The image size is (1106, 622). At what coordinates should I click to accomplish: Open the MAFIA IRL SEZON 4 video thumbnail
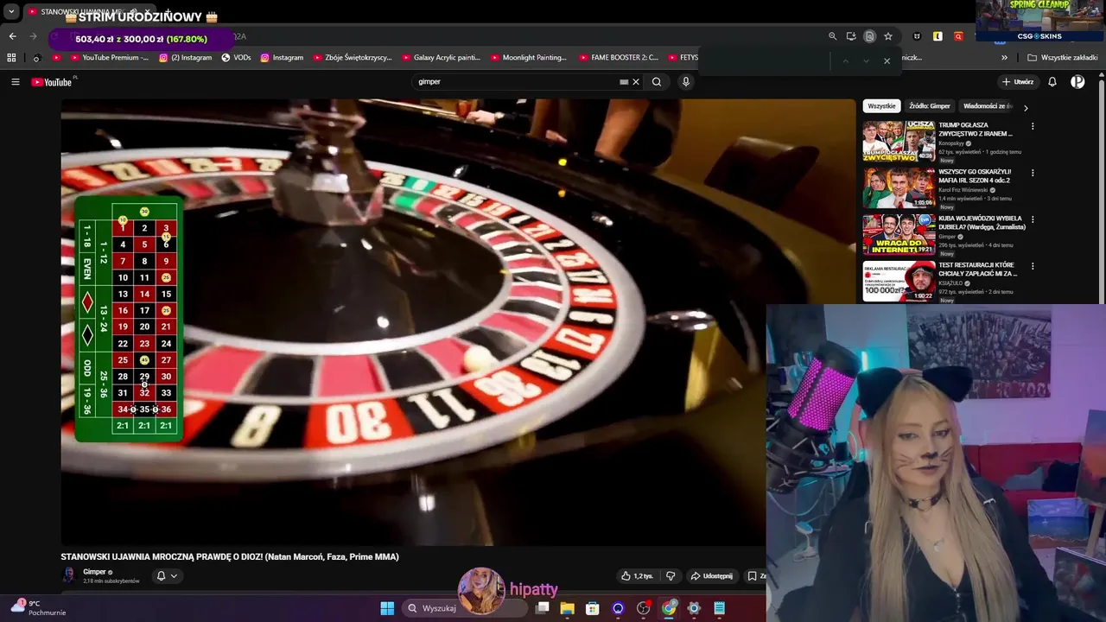point(899,187)
